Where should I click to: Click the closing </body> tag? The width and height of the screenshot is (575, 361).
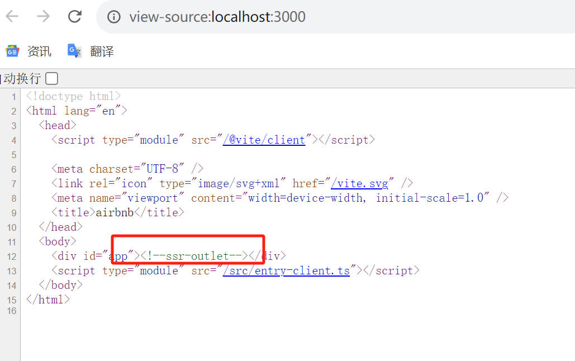point(60,285)
